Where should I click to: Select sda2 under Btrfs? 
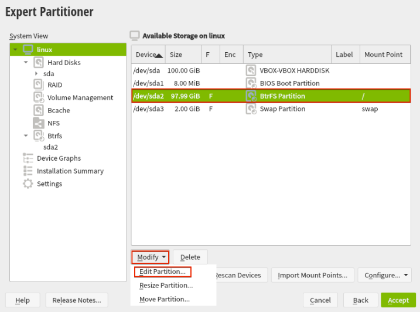tap(50, 147)
